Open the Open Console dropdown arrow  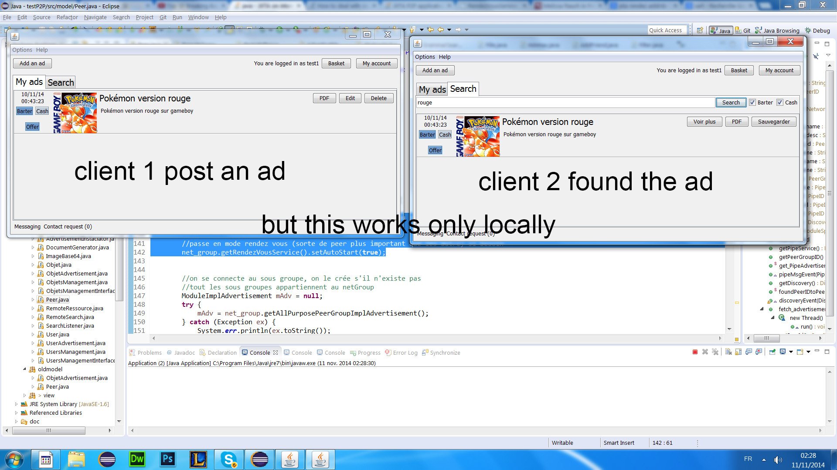808,352
